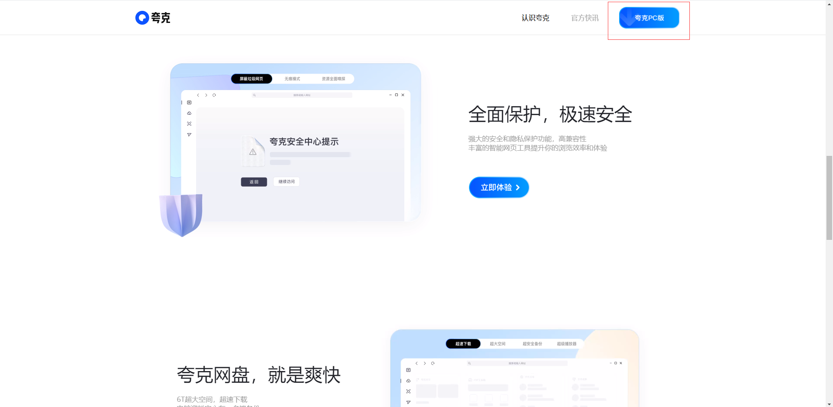Click tab-page sidebar icon in netdisk demo
Screen dimensions: 833x407
408,370
